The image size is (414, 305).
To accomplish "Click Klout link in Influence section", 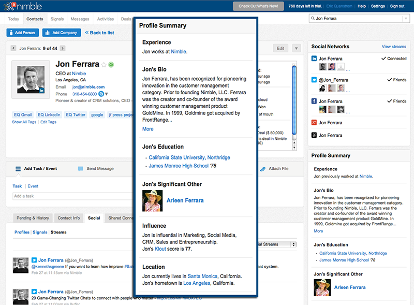I will coord(160,249).
